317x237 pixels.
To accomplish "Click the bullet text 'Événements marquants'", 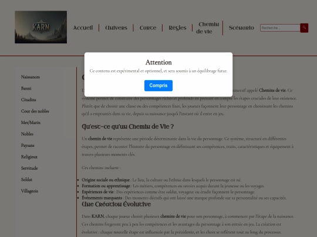I will coord(102,198).
